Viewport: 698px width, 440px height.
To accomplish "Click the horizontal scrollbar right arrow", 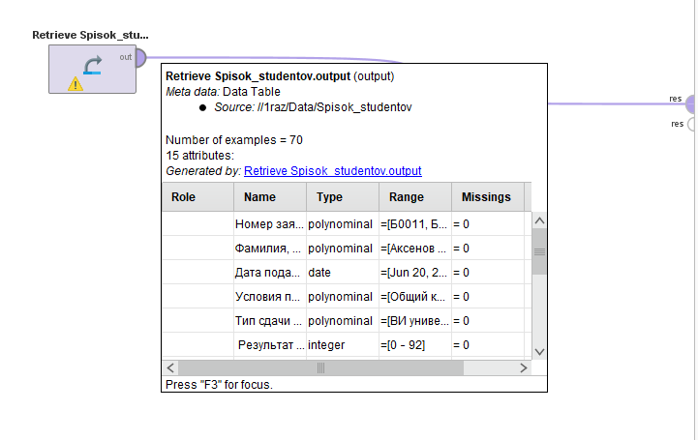I will coord(524,368).
